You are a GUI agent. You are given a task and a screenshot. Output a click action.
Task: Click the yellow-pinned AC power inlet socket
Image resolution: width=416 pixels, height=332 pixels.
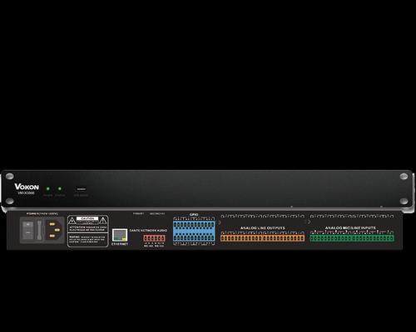[54, 230]
